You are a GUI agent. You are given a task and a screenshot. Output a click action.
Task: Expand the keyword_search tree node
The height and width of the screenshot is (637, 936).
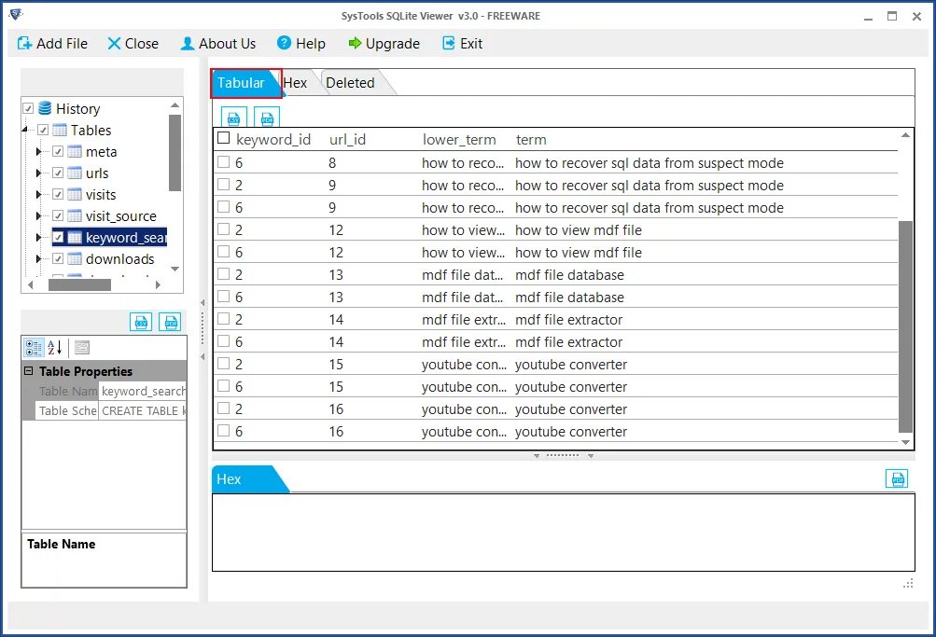click(x=39, y=238)
